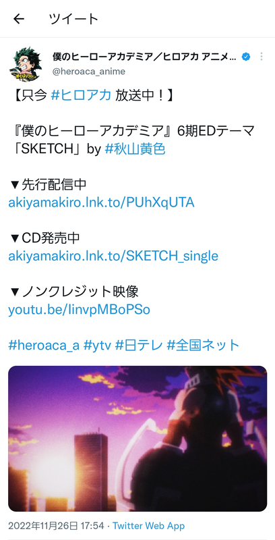Click the tweet timestamp 2022年11月26日 17:54
Viewport: 275px width, 540px height.
click(x=56, y=526)
